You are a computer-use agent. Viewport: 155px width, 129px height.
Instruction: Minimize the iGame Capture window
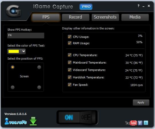point(144,6)
